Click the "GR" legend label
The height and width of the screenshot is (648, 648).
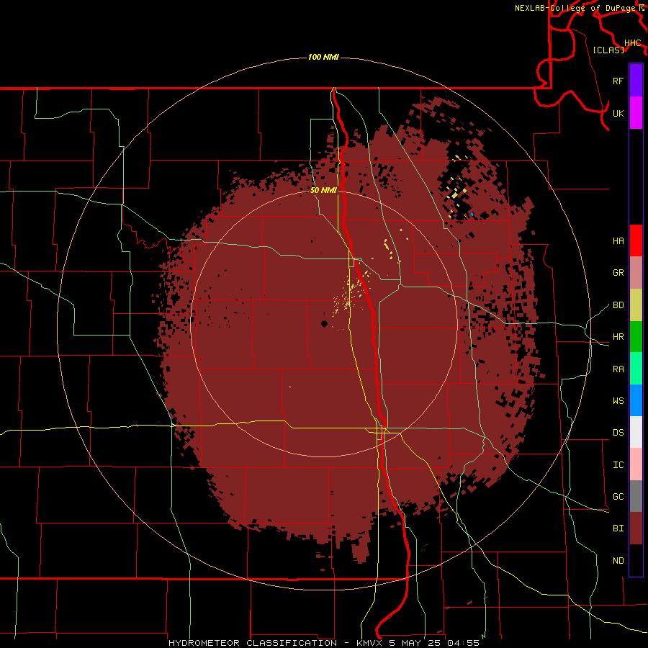click(x=618, y=273)
